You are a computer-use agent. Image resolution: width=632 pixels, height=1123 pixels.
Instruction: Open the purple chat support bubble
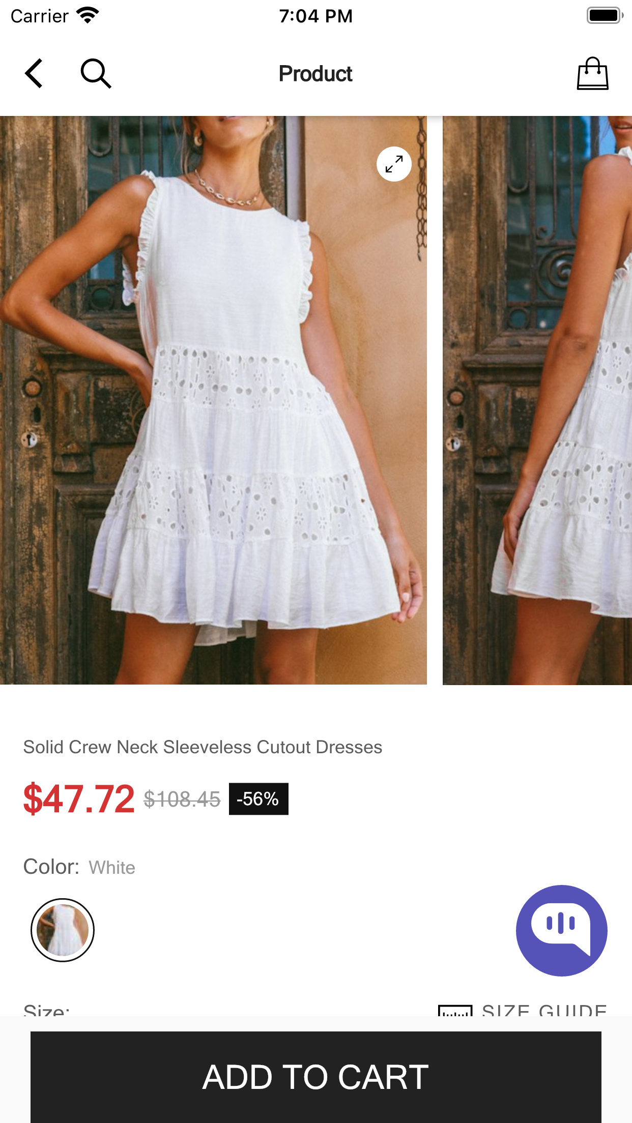coord(561,930)
